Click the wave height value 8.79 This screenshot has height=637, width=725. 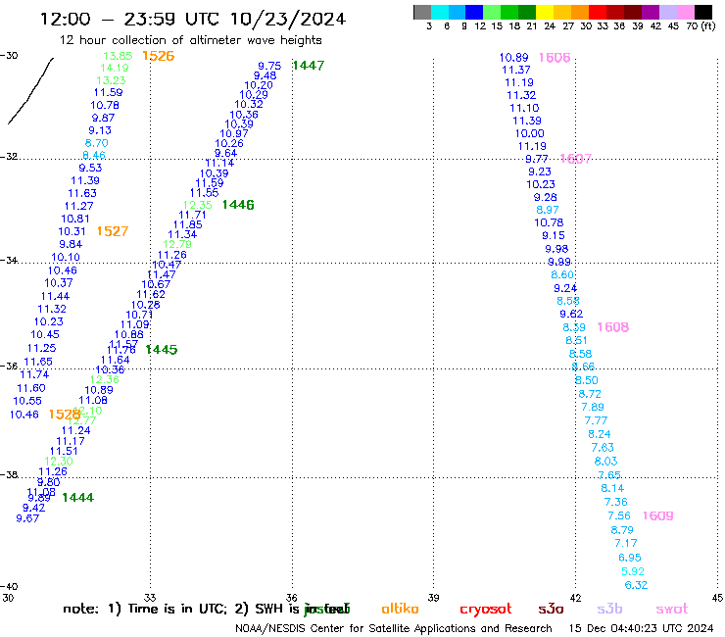[622, 530]
